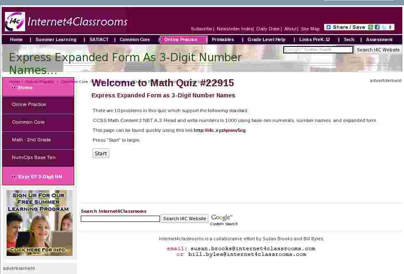Open Num/Ops Base Ten sidebar item
The height and width of the screenshot is (274, 404).
pos(38,158)
